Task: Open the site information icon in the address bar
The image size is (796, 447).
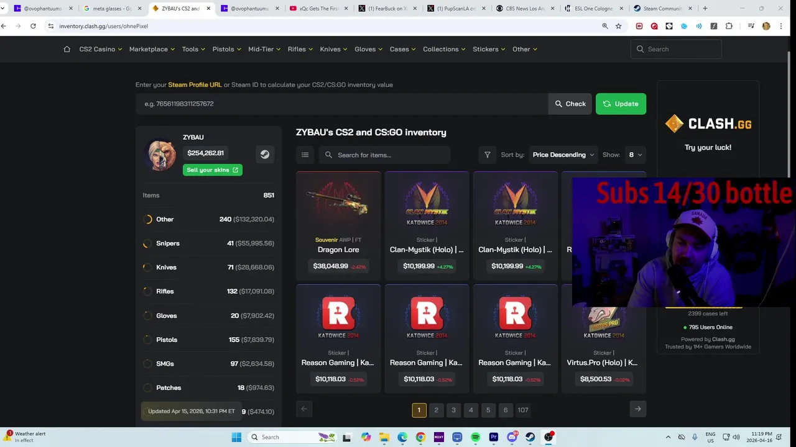Action: (51, 26)
